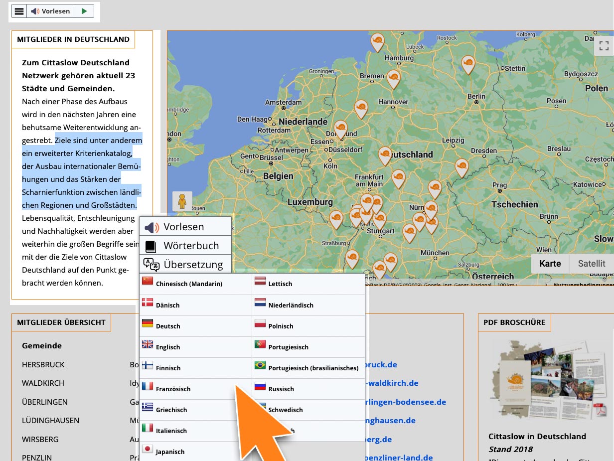Select the Street View pegman icon
This screenshot has width=614, height=461.
click(x=182, y=201)
